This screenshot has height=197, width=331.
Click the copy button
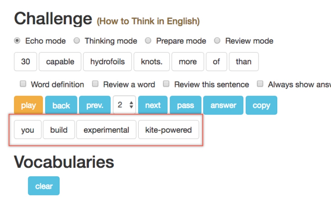click(261, 106)
